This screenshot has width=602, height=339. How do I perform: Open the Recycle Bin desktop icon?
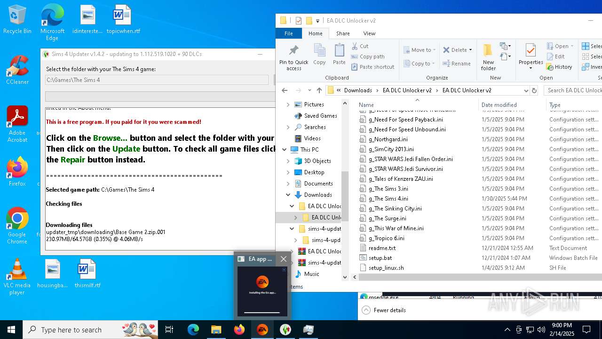[x=17, y=20]
